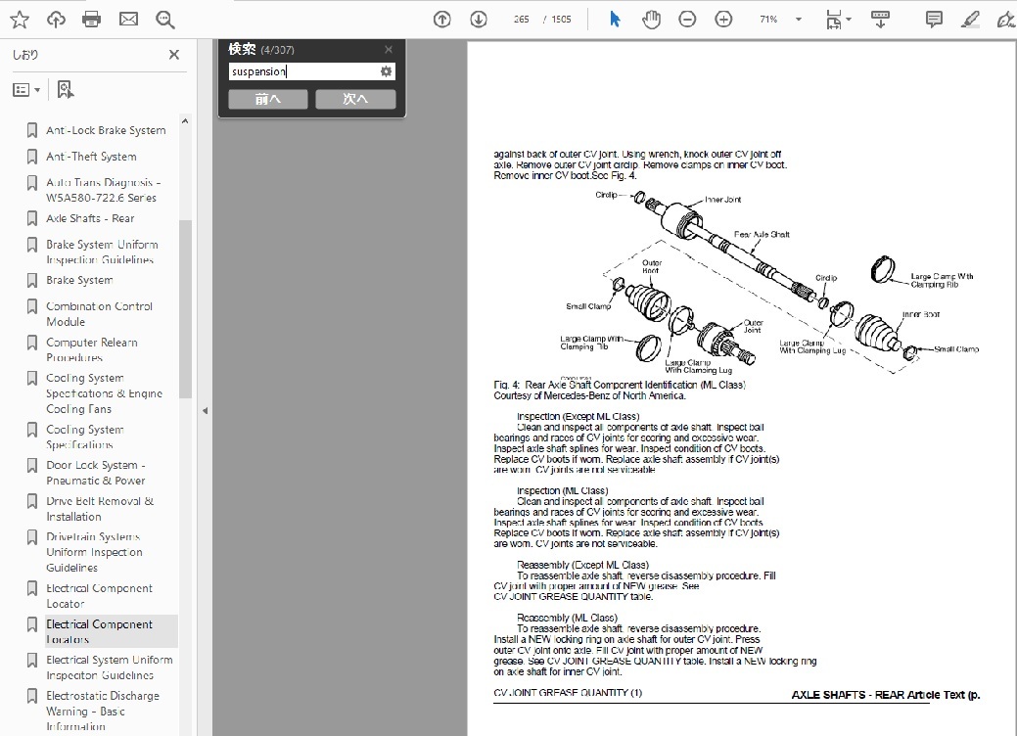Open Drive Belt Removal & Installation bookmark
This screenshot has height=736, width=1017.
[100, 509]
